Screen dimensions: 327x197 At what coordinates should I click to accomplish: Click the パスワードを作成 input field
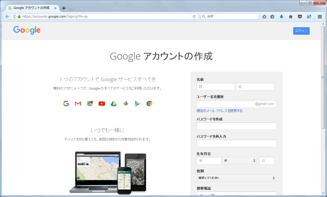pyautogui.click(x=237, y=126)
